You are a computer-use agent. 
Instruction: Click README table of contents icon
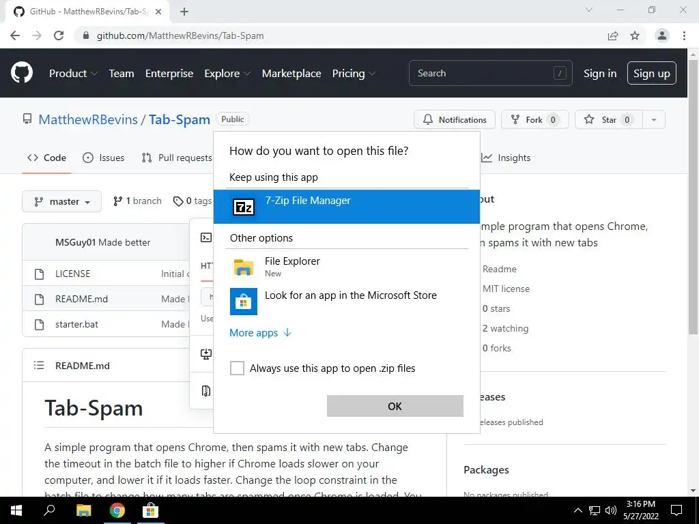click(x=39, y=366)
